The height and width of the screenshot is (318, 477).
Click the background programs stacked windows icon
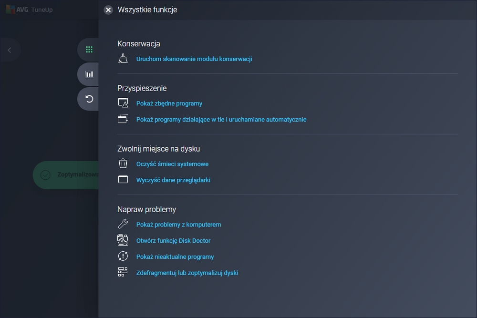click(x=123, y=119)
